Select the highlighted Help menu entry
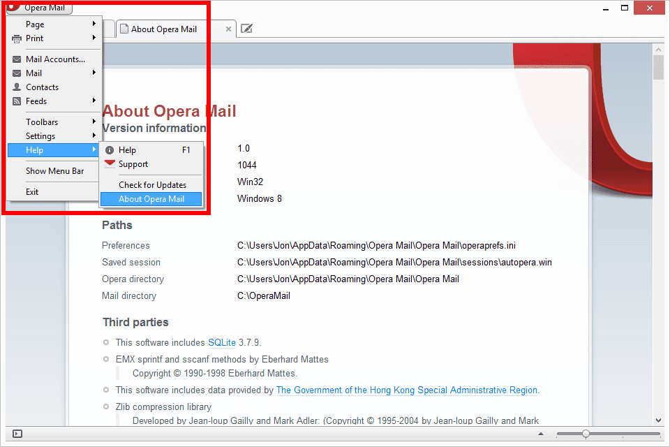Viewport: 670px width, 447px height. click(x=54, y=150)
